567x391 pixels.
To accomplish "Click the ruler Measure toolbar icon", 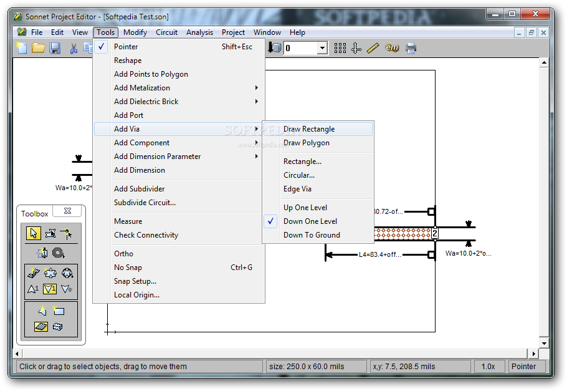I will [373, 48].
